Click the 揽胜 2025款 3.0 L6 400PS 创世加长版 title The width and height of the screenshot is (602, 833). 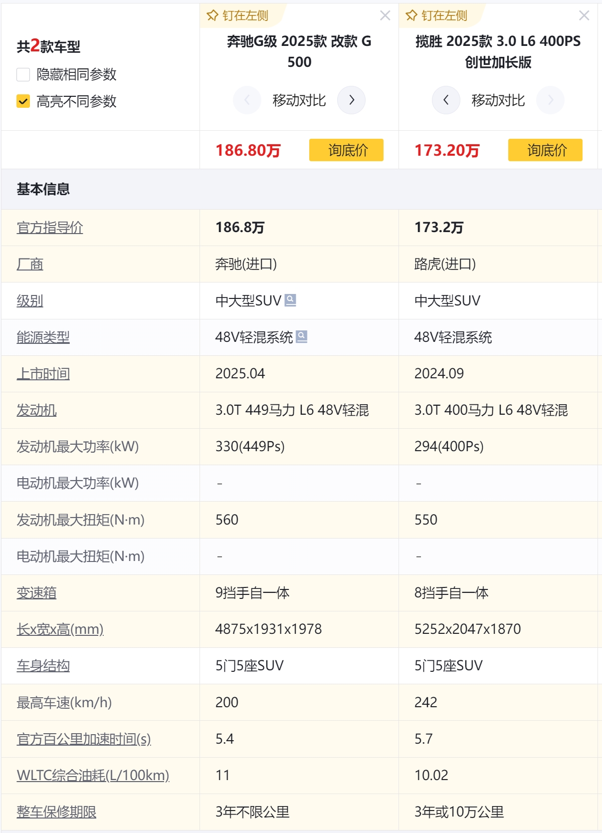click(x=498, y=51)
